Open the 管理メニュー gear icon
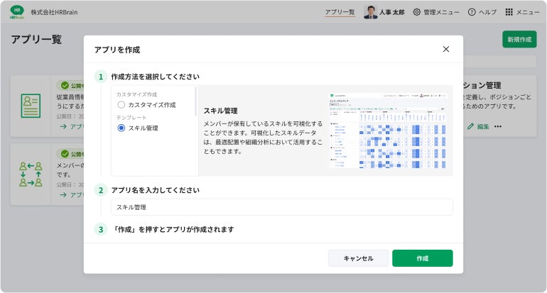Image resolution: width=547 pixels, height=293 pixels. pos(417,12)
